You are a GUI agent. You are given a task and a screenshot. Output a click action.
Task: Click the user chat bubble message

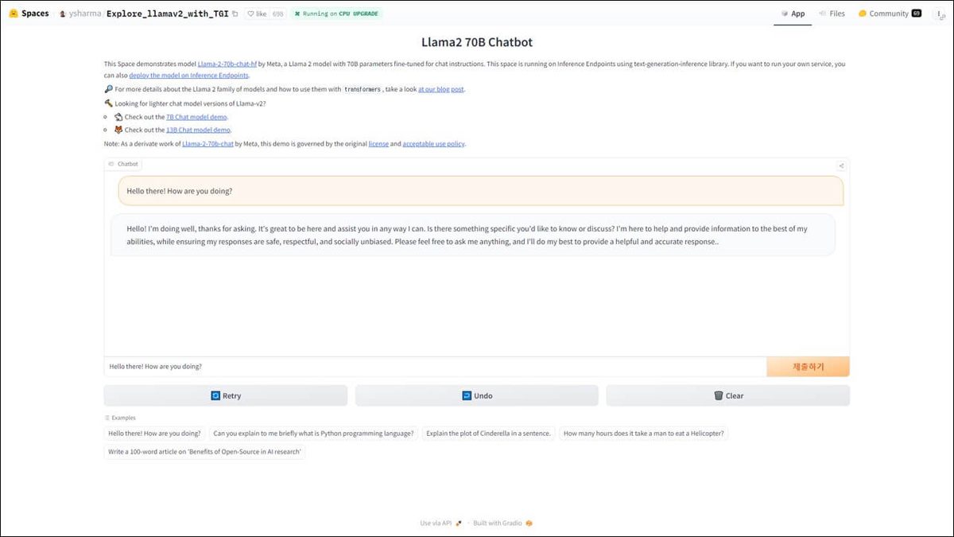481,191
